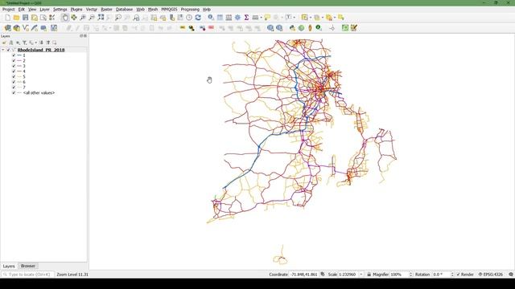Open the Scale dropdown arrow
Image resolution: width=515 pixels, height=289 pixels.
pyautogui.click(x=361, y=275)
